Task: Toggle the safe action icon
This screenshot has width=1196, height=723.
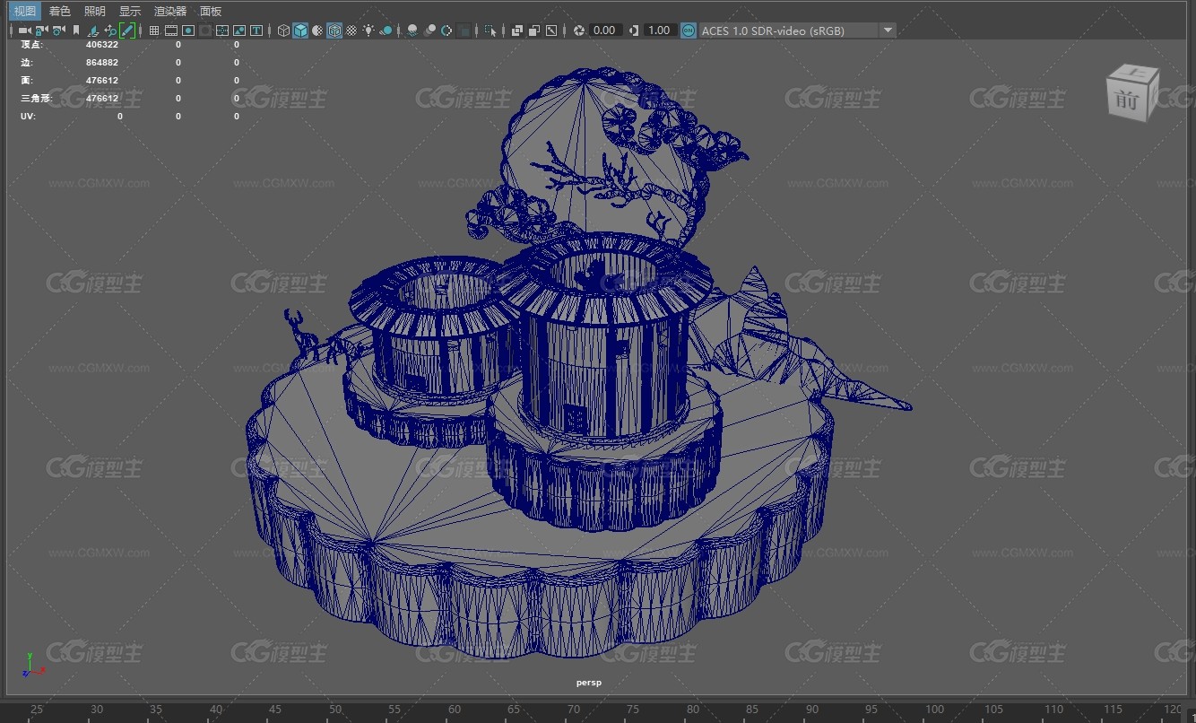Action: point(239,30)
